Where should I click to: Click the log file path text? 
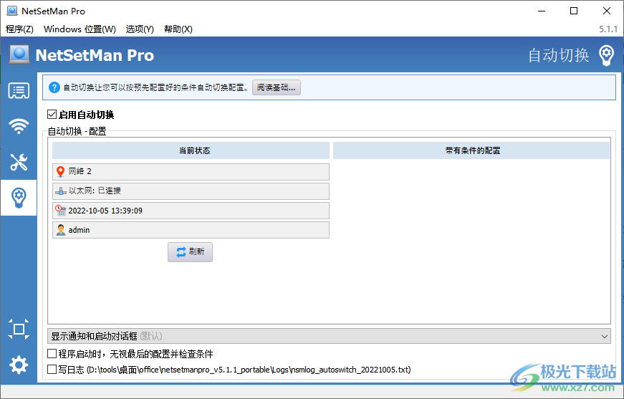tap(249, 370)
